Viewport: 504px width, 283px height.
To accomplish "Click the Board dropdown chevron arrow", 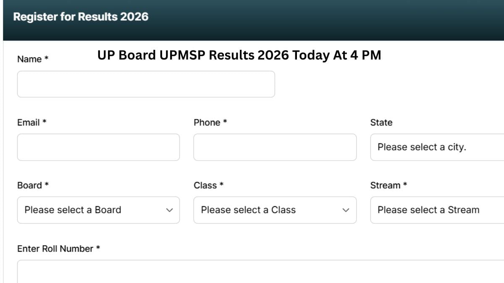I will 169,210.
